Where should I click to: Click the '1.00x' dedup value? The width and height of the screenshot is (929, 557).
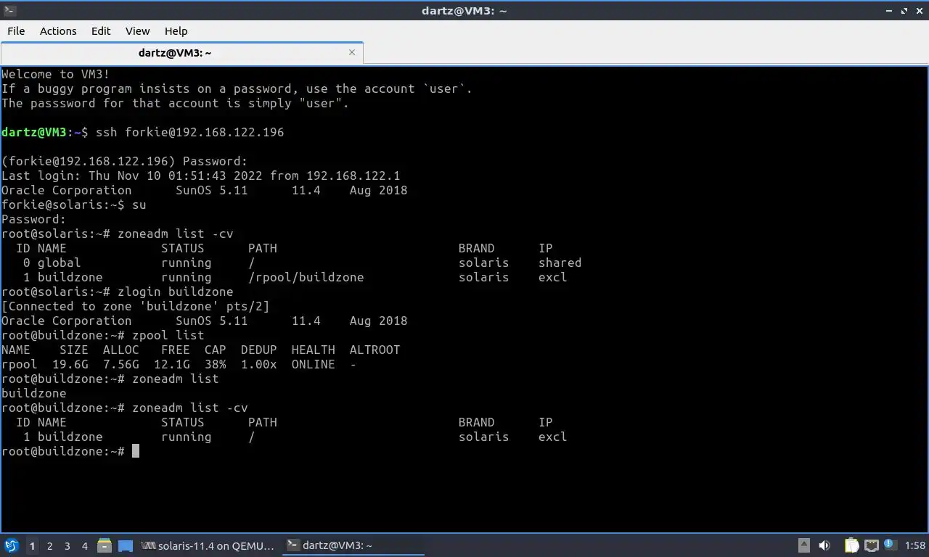pyautogui.click(x=259, y=364)
